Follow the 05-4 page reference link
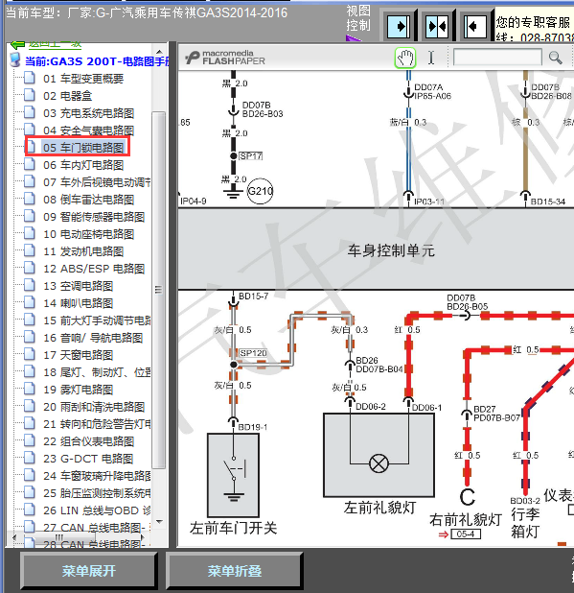This screenshot has height=593, width=574. point(466,534)
